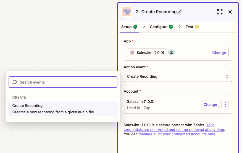Click the magnifier icon in event search
Viewport: 242px width, 153px height.
click(15, 82)
